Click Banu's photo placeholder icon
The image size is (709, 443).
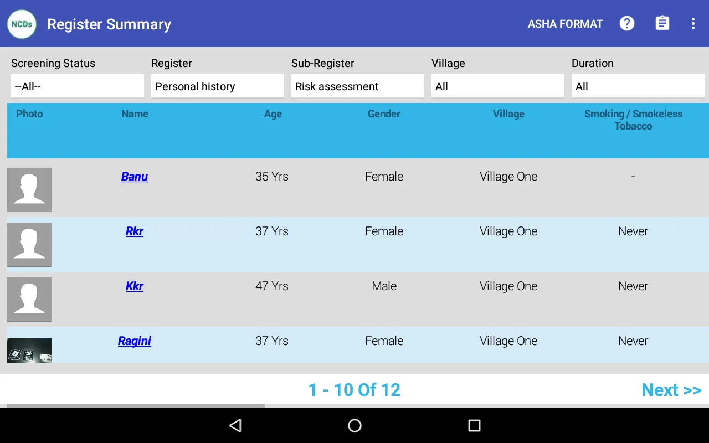tap(29, 189)
